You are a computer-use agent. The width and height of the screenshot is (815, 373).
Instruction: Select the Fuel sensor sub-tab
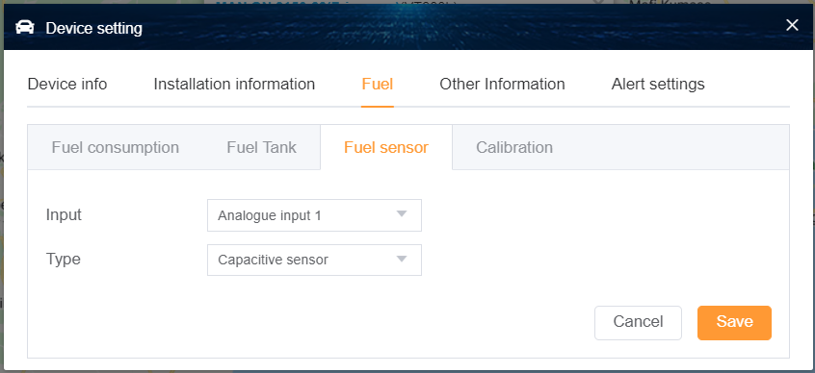coord(386,147)
